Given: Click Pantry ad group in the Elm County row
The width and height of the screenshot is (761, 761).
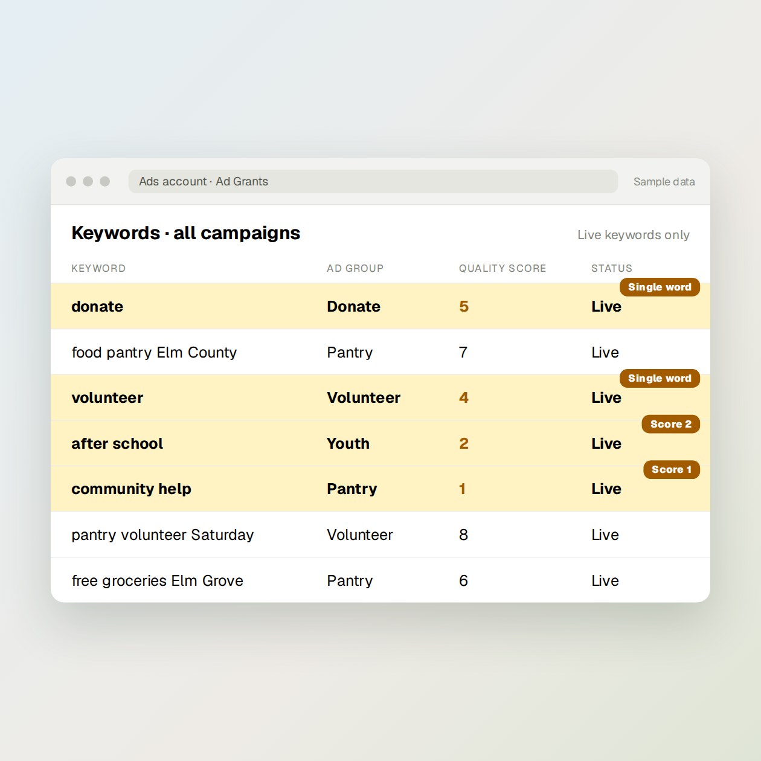Looking at the screenshot, I should [350, 352].
